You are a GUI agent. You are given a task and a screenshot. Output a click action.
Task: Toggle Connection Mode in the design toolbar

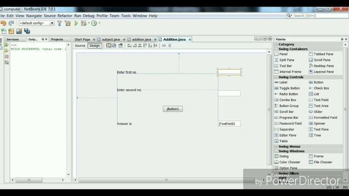pyautogui.click(x=114, y=46)
